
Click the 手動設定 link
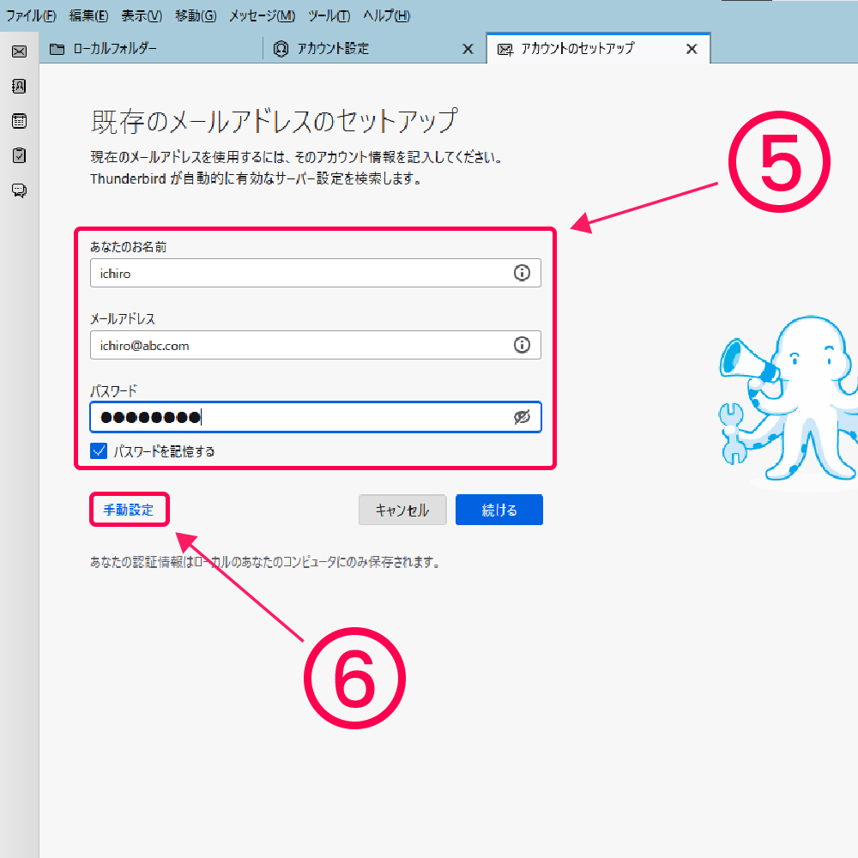(129, 510)
